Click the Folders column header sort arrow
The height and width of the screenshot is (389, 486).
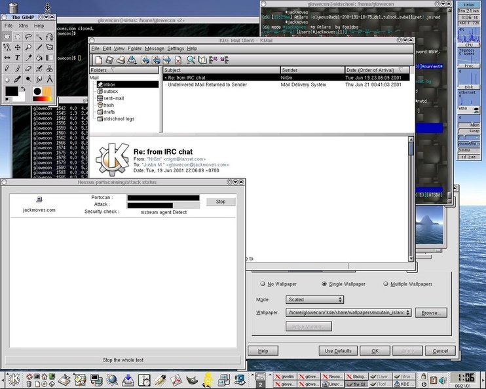[113, 70]
